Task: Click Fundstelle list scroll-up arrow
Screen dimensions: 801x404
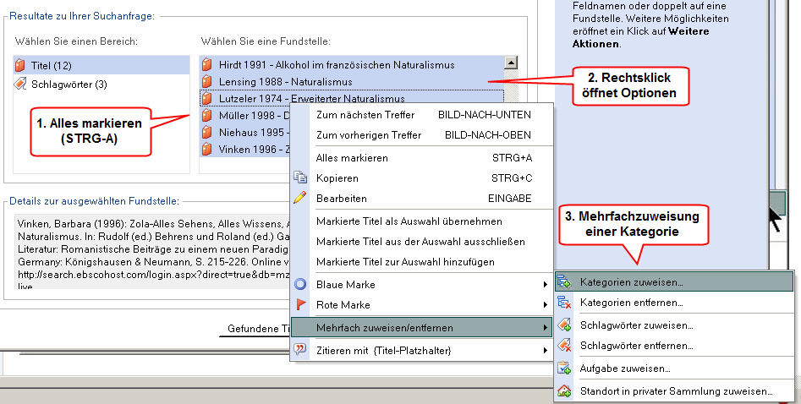Action: coord(511,63)
